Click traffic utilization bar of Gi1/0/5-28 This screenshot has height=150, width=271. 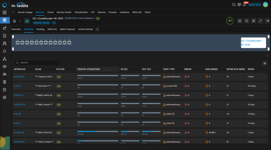click(x=98, y=132)
